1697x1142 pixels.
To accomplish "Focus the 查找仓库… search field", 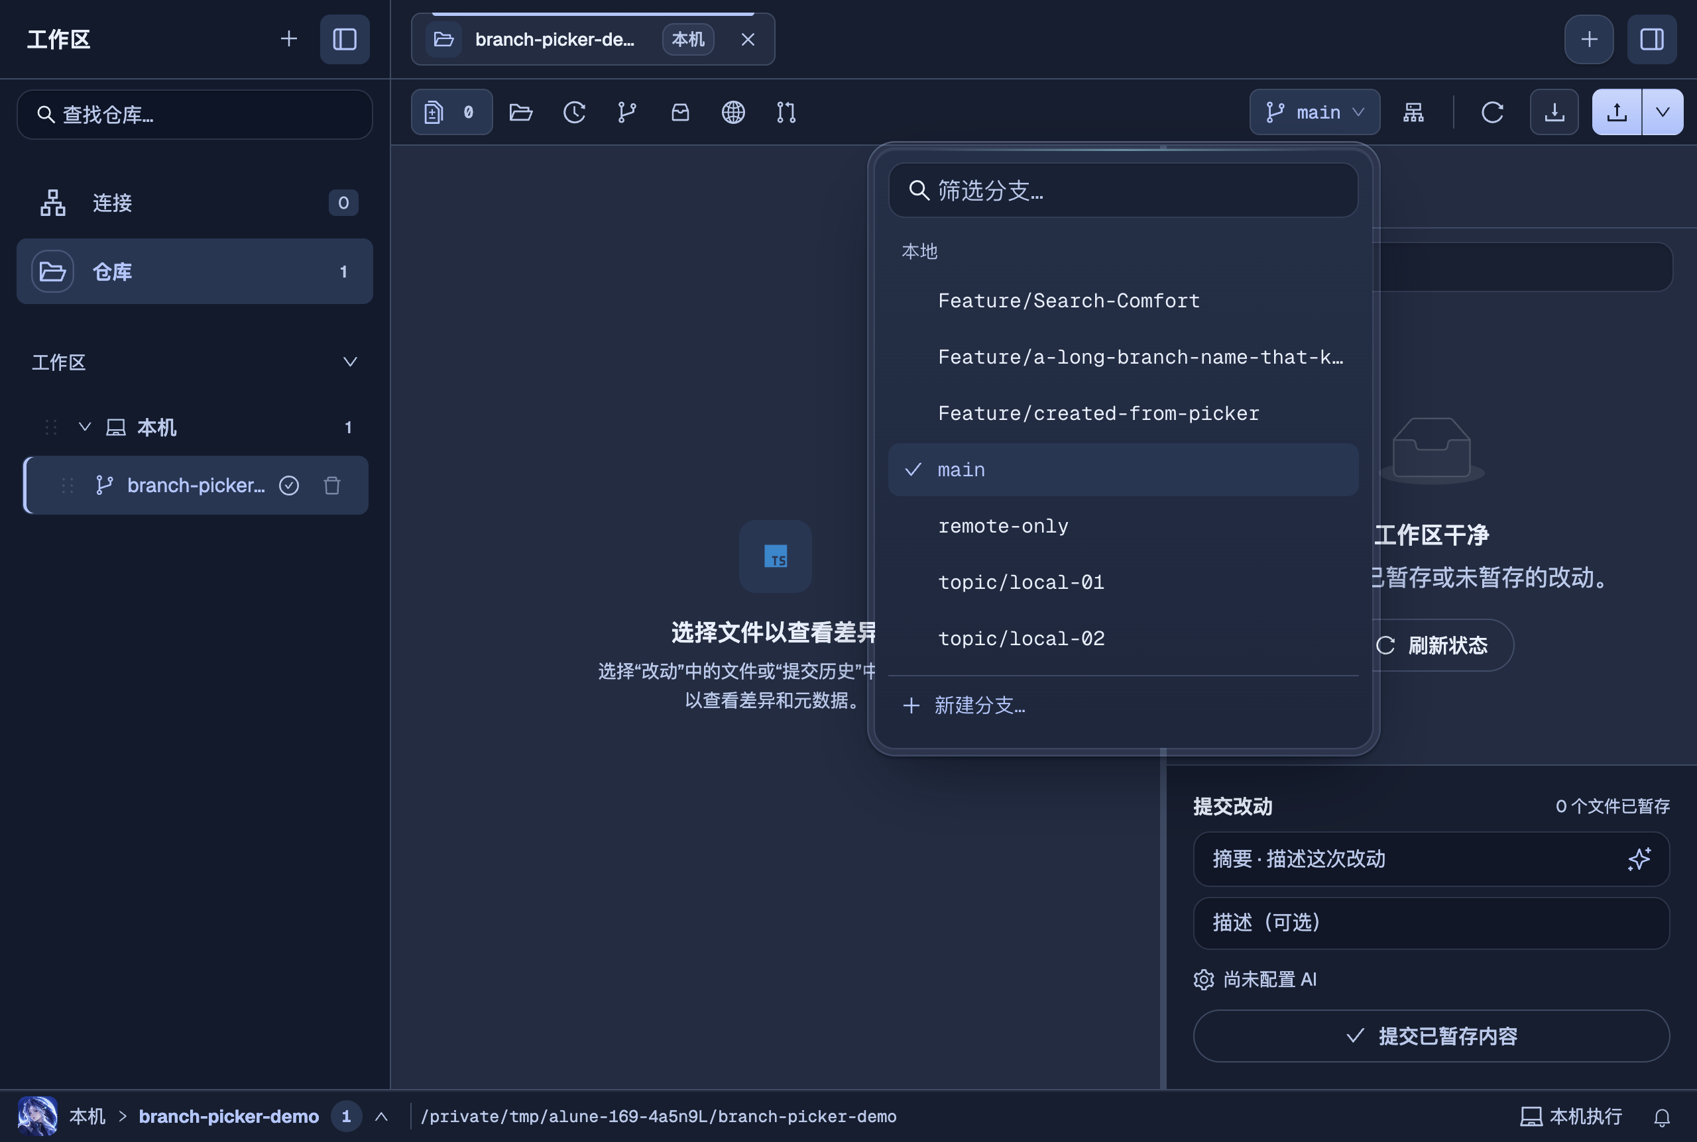I will pyautogui.click(x=194, y=115).
